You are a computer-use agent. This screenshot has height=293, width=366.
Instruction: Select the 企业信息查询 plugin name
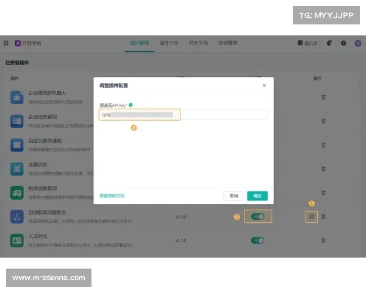click(x=43, y=117)
